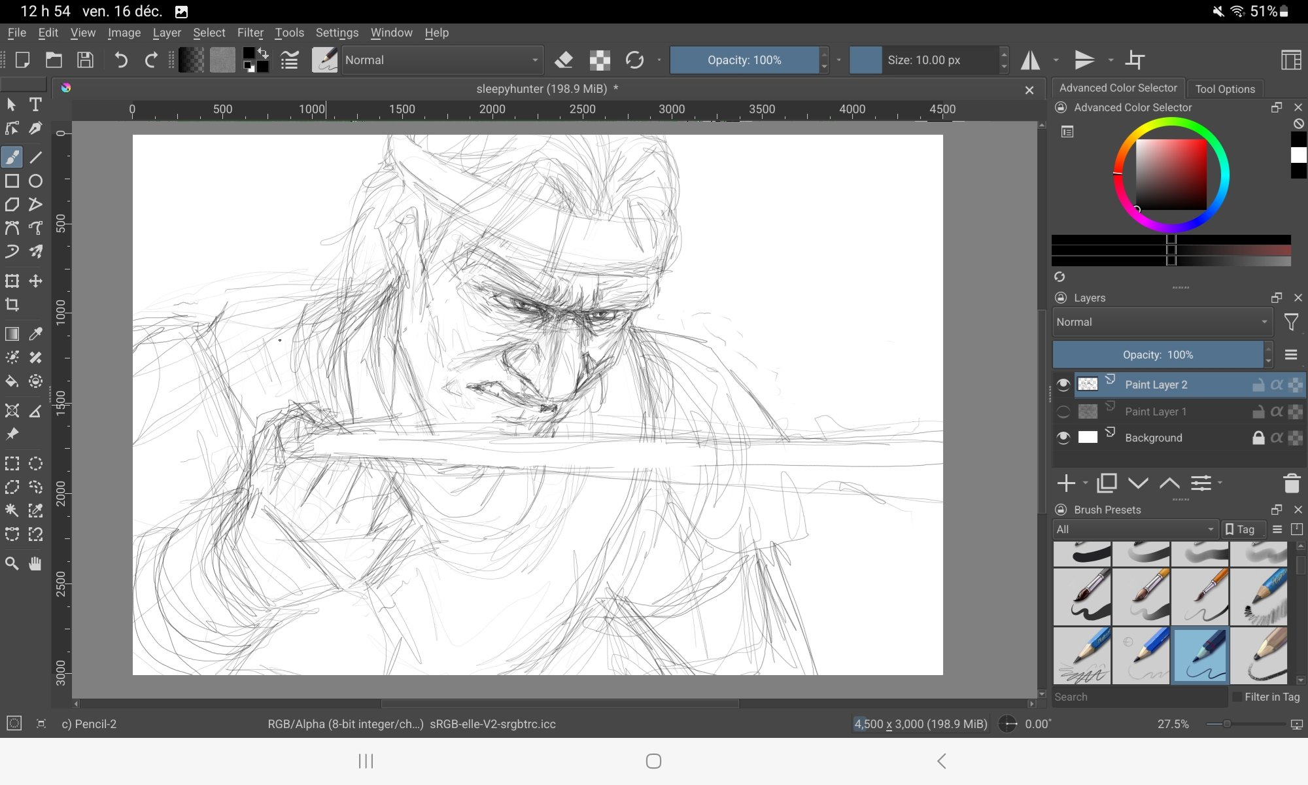Open the Filter menu

pyautogui.click(x=250, y=33)
